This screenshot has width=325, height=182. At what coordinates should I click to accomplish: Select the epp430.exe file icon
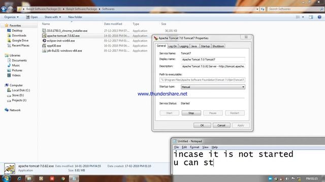[x=44, y=45]
